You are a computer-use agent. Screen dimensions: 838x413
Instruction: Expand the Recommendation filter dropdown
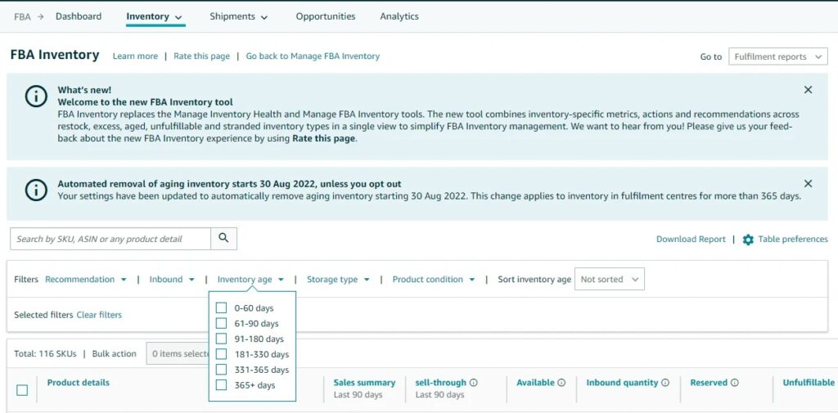coord(86,280)
